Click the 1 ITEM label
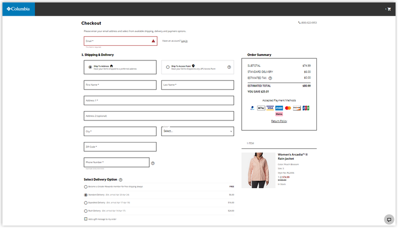This screenshot has height=228, width=398. point(250,143)
